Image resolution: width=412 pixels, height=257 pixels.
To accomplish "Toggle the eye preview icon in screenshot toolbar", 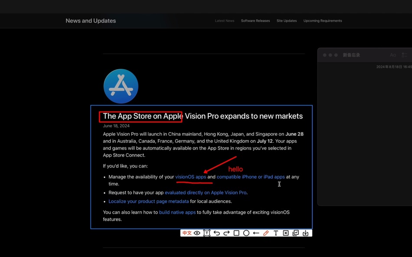I will [197, 233].
